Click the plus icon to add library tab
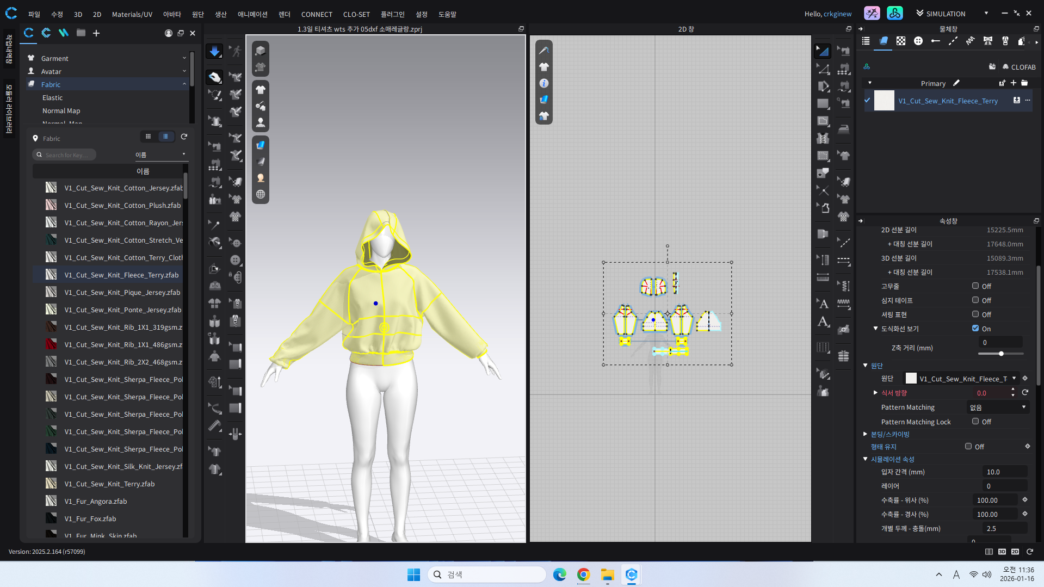Screen dimensions: 1044x587 click(x=96, y=33)
